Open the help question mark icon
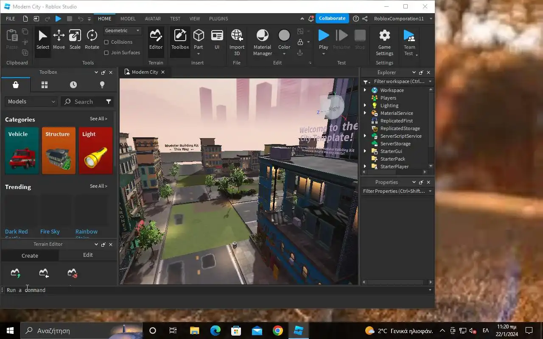 (x=355, y=19)
